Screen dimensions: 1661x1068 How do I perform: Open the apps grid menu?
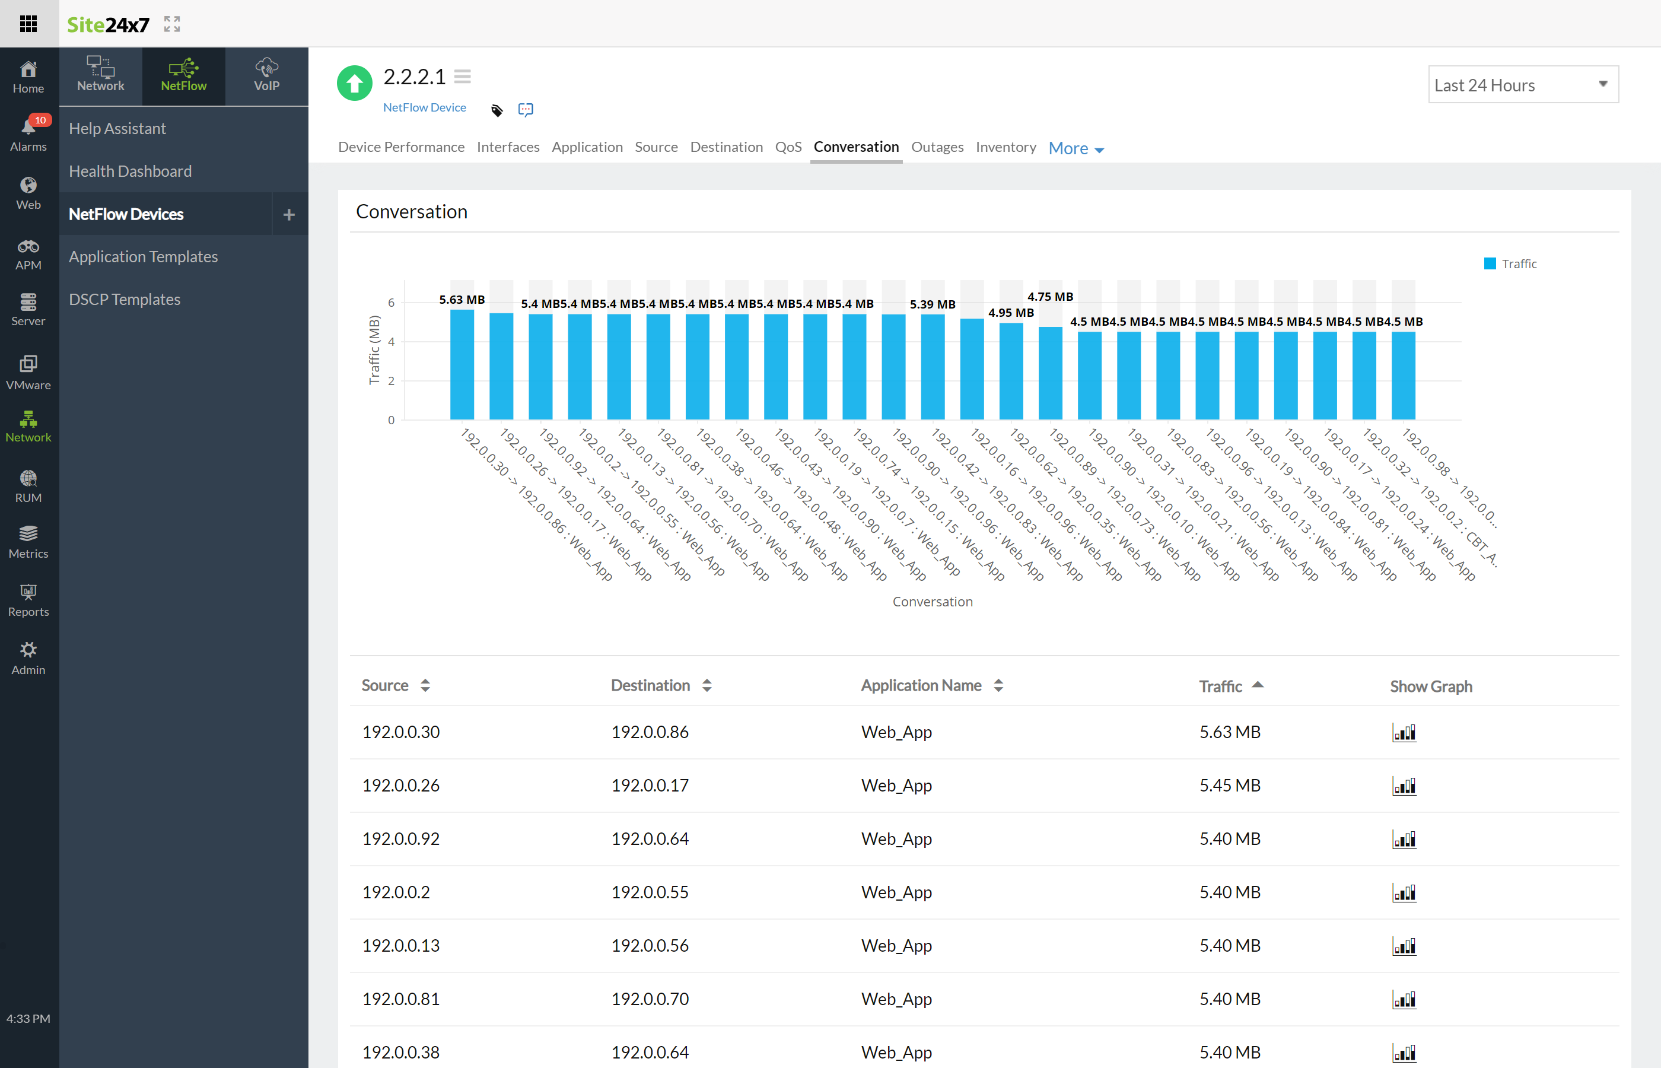(x=28, y=24)
